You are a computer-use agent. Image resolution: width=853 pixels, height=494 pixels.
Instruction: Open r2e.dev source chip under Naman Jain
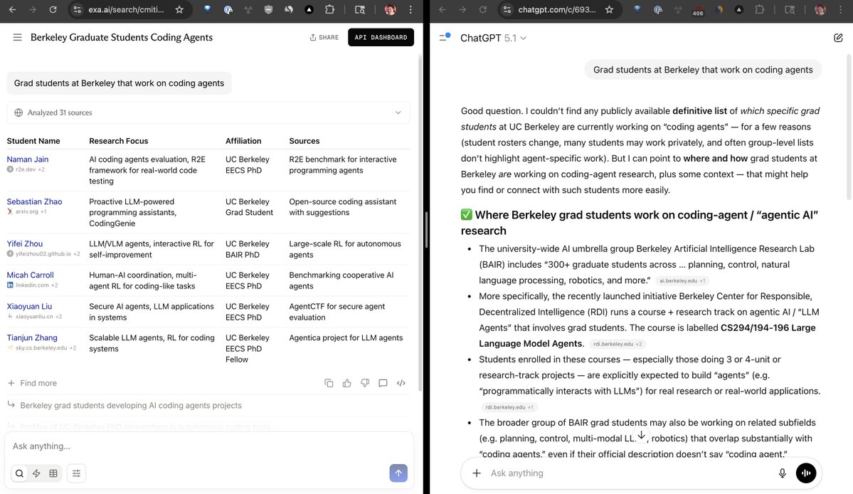(26, 169)
